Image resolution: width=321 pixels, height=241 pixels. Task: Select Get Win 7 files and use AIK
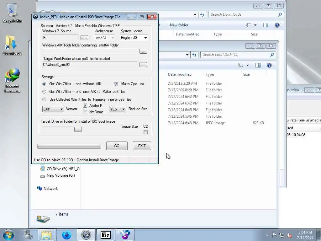(44, 92)
